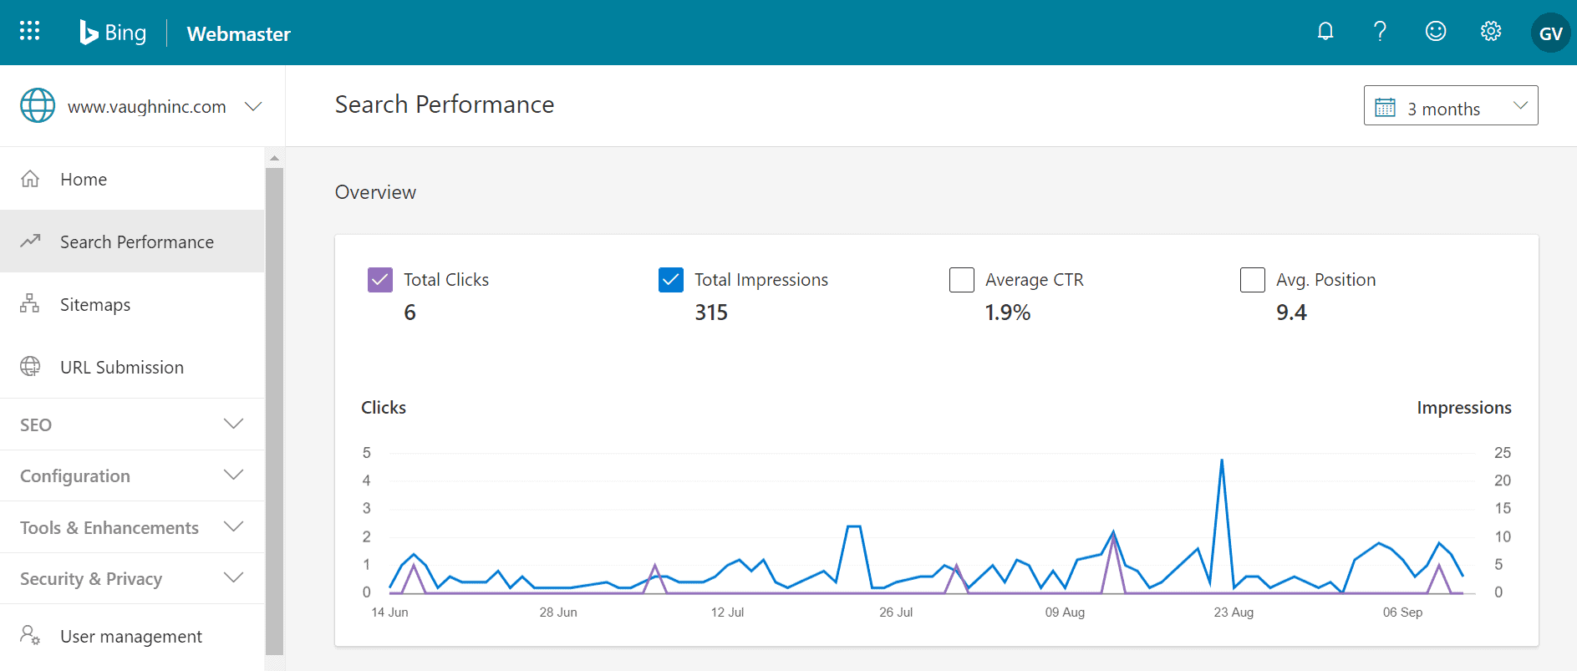Click the 23 Aug impressions peak on chart
The width and height of the screenshot is (1577, 671).
pos(1222,460)
